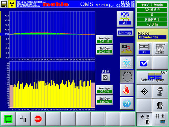Click the snowflake freeze icon
This screenshot has height=127, width=169.
click(127, 63)
